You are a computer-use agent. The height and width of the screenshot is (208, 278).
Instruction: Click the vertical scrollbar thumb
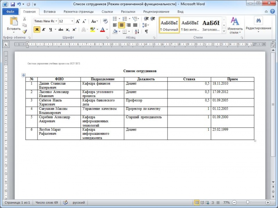[x=273, y=104]
